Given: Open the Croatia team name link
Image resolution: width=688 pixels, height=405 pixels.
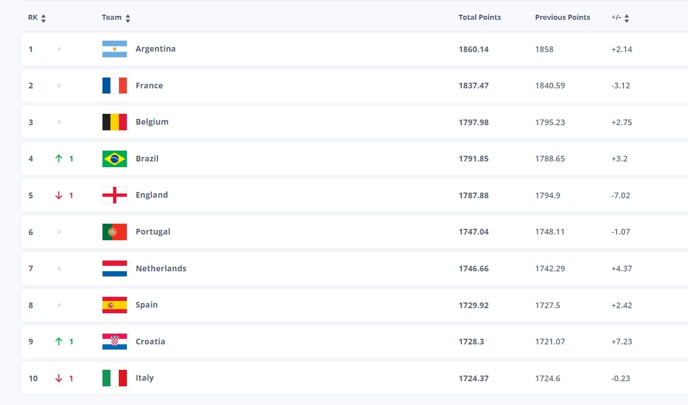Looking at the screenshot, I should coord(151,342).
